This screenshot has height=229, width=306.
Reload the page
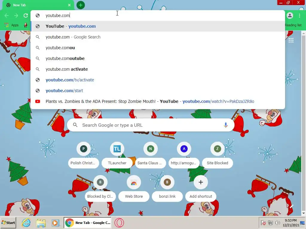[26, 16]
